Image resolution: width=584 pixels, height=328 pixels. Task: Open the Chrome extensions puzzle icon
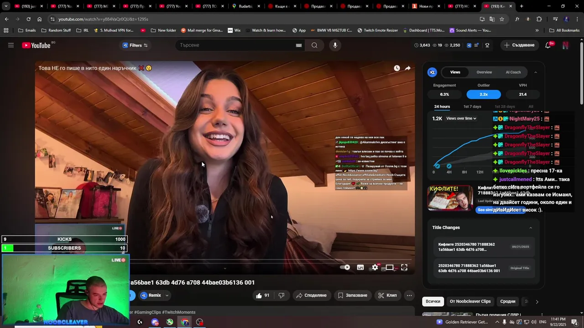[x=539, y=19]
